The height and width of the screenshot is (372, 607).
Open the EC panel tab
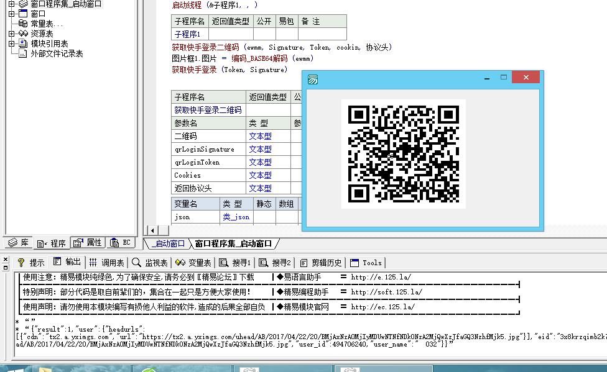pyautogui.click(x=121, y=243)
